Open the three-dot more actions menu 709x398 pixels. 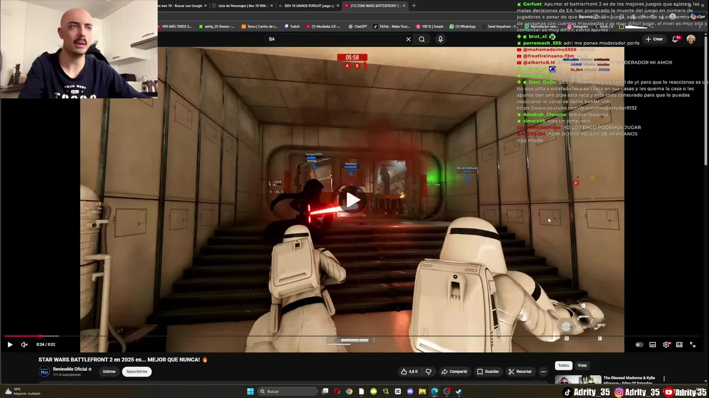click(x=543, y=371)
